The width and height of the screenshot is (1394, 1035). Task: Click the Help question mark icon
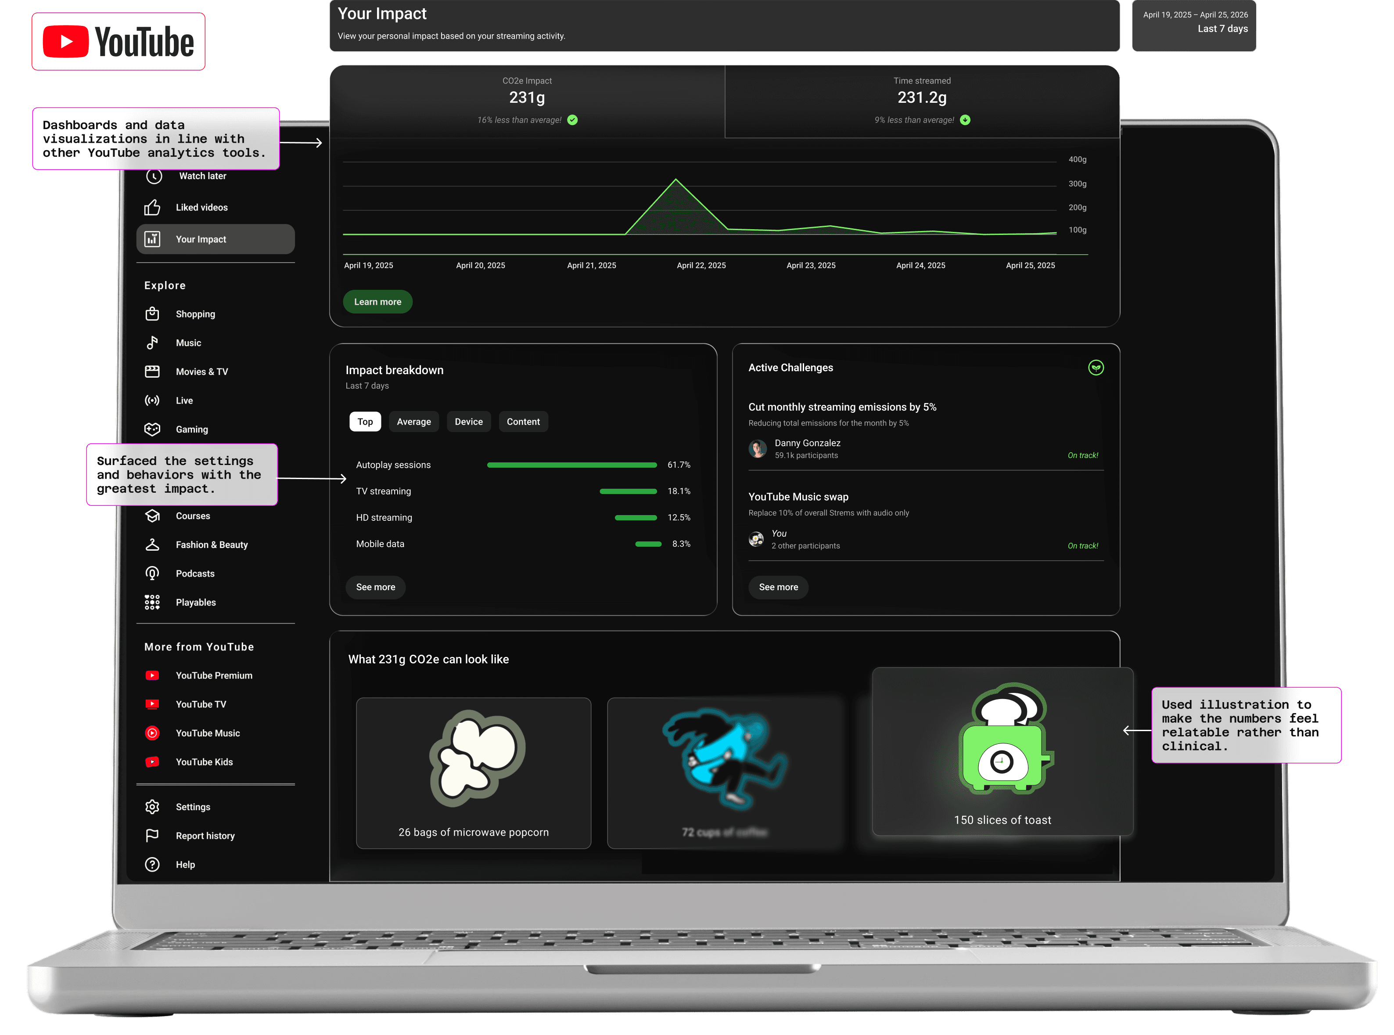tap(152, 865)
